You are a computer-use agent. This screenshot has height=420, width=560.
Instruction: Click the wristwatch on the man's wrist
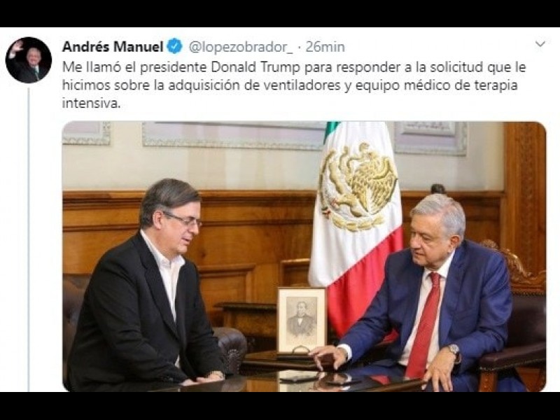tap(454, 349)
